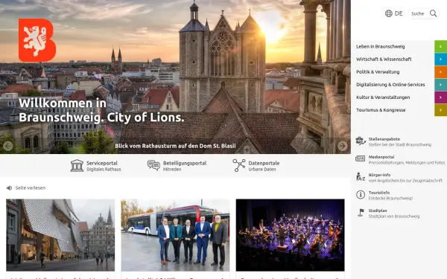Image resolution: width=447 pixels, height=279 pixels.
Task: Open Serviceportal Digitales Rathaus link
Action: tap(104, 166)
